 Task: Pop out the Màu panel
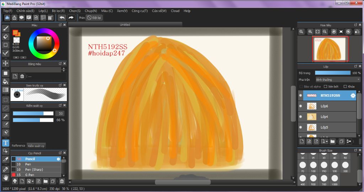tap(60, 25)
